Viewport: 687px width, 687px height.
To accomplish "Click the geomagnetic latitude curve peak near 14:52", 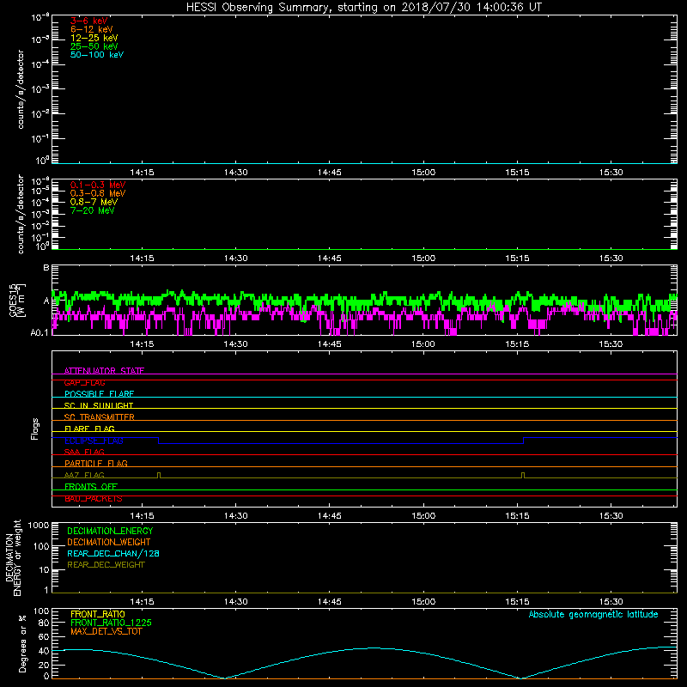I will point(373,647).
